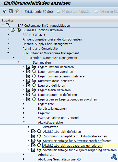Open documentation icon for Aktivitätsbereich aus Lagertyp generieren
Viewport: 118px width, 162px height.
tap(33, 145)
